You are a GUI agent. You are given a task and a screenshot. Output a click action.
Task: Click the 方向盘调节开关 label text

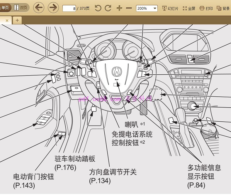click(113, 172)
